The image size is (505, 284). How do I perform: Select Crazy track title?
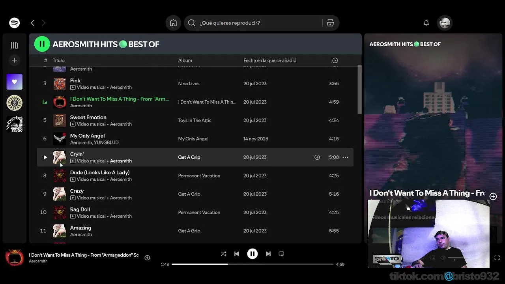[77, 191]
